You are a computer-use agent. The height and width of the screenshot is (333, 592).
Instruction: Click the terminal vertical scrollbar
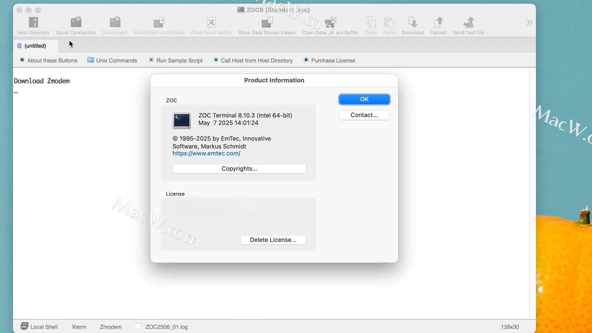532,193
